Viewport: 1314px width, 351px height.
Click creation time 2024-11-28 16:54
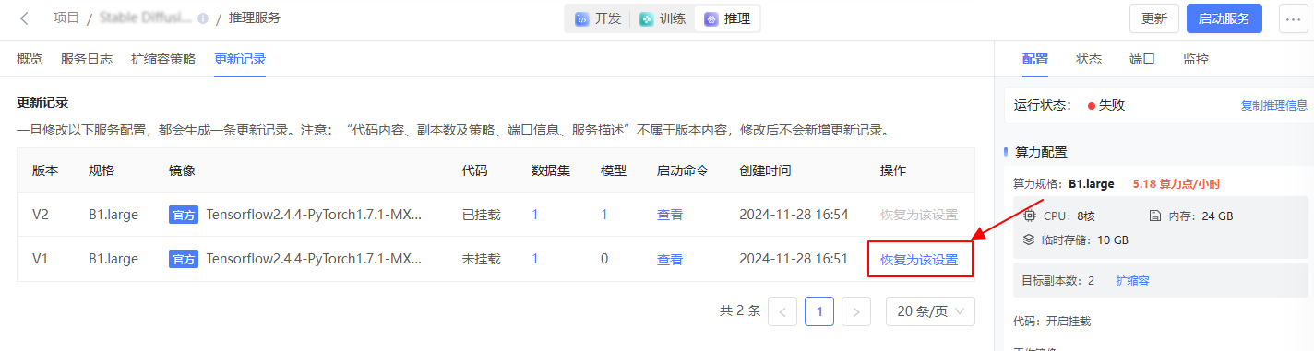[794, 215]
